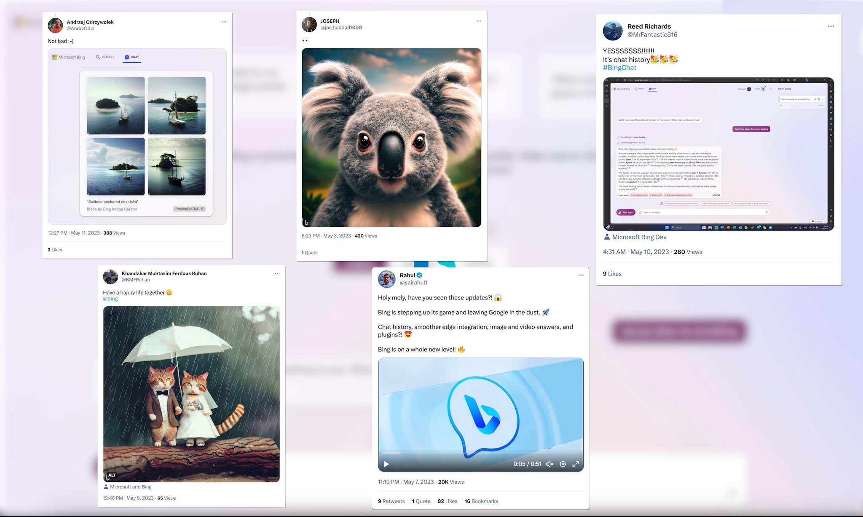Open the Microsoft and Bing tagged accounts
Image resolution: width=863 pixels, height=517 pixels.
click(131, 487)
